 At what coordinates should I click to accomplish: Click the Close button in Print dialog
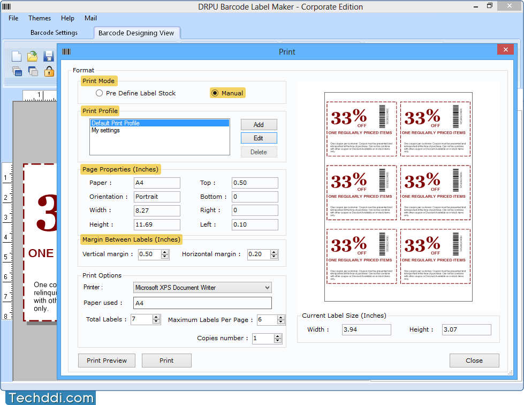pos(474,361)
